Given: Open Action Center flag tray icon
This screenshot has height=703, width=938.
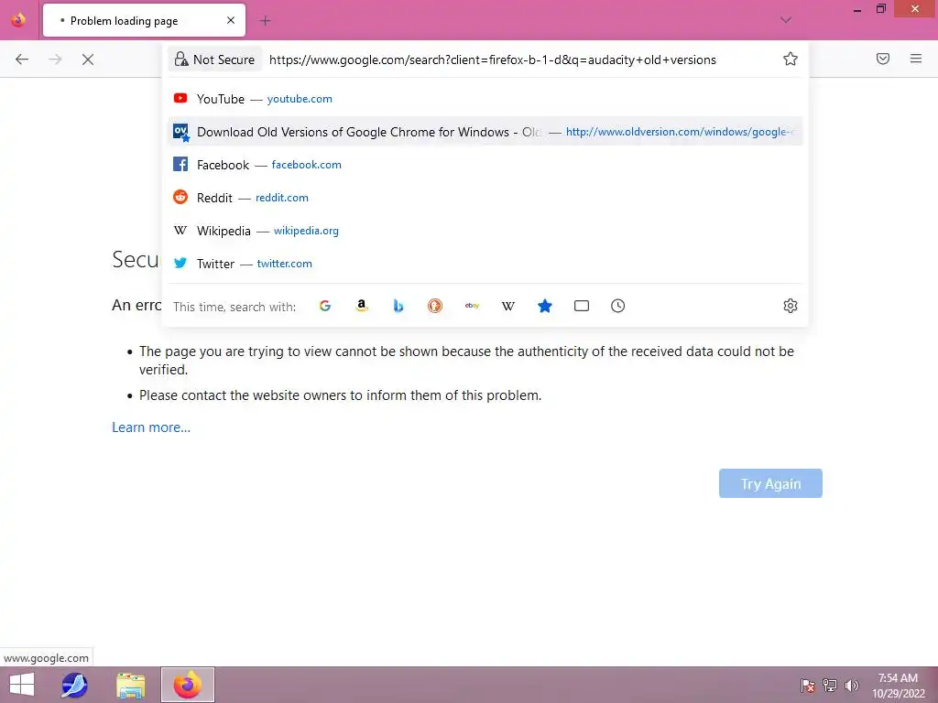Looking at the screenshot, I should click(807, 685).
